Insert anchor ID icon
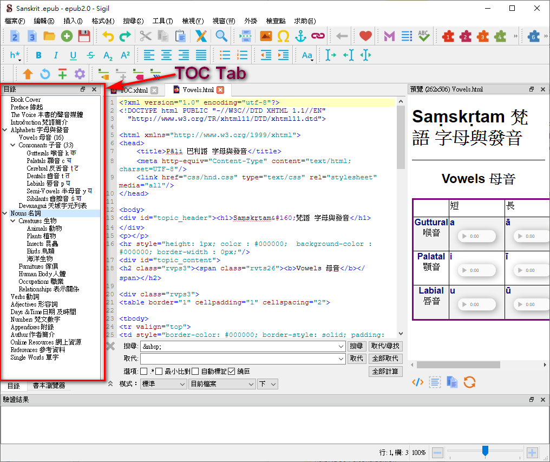This screenshot has height=462, width=550. pyautogui.click(x=300, y=36)
